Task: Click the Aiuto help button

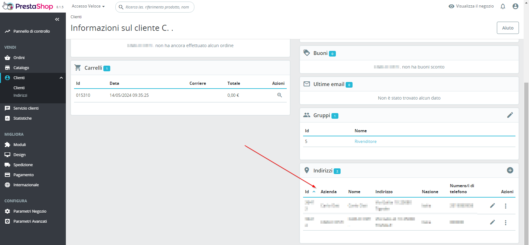Action: click(x=508, y=28)
